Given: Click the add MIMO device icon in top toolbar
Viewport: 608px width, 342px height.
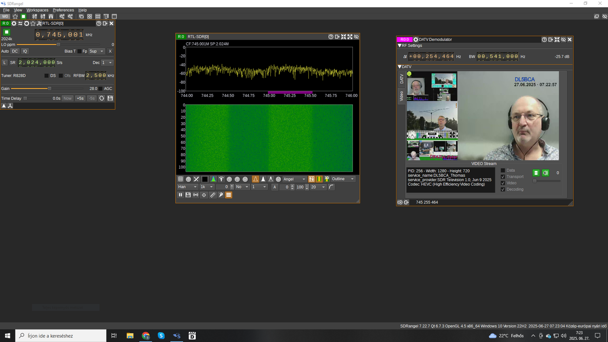Looking at the screenshot, I should (x=51, y=16).
